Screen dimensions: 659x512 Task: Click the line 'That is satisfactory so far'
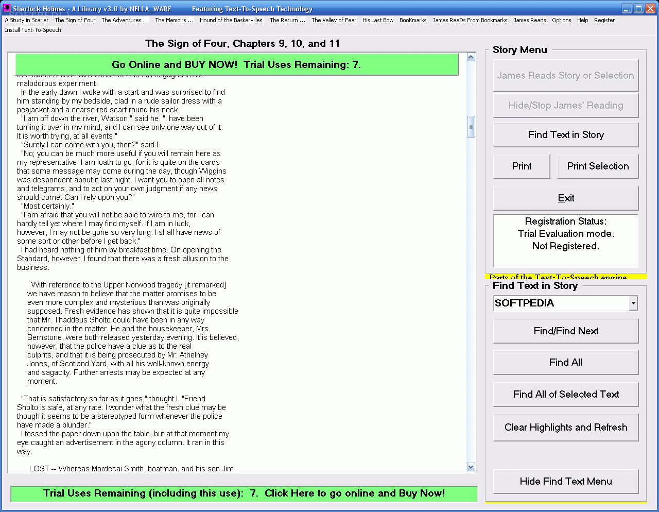click(113, 399)
